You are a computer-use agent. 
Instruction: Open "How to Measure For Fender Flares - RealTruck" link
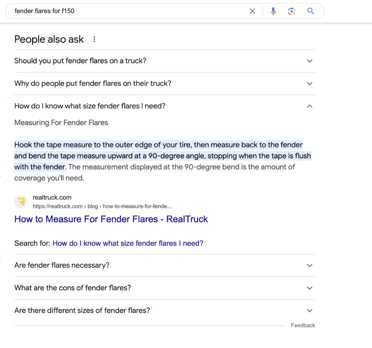coord(111,219)
